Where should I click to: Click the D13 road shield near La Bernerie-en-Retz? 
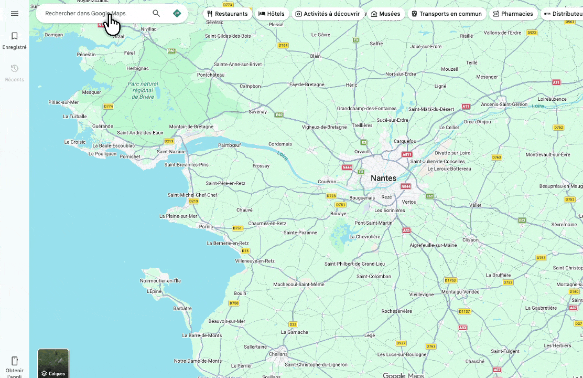(x=245, y=251)
